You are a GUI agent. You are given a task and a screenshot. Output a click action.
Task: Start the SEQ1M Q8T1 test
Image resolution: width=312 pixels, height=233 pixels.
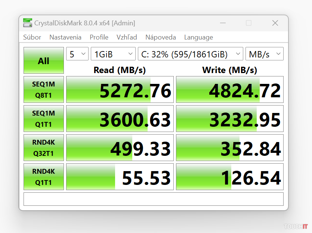click(x=44, y=89)
